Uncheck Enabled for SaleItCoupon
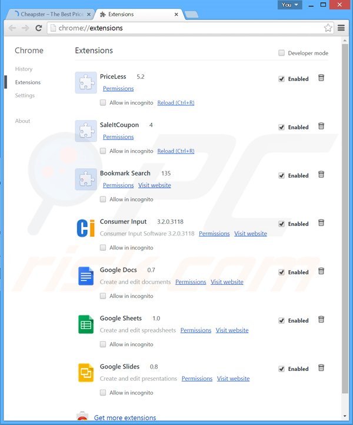The width and height of the screenshot is (353, 425). pyautogui.click(x=281, y=127)
